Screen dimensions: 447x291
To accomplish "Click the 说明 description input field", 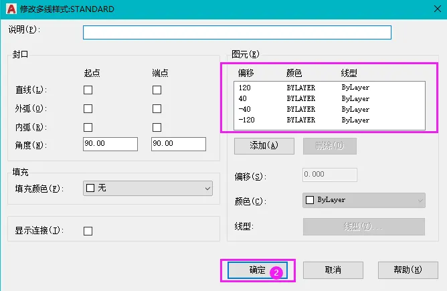I will point(237,32).
